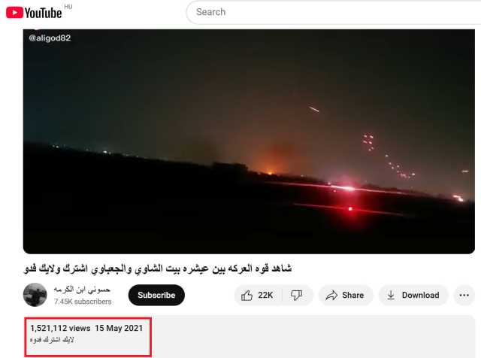Click the Arabic video title

click(x=157, y=269)
